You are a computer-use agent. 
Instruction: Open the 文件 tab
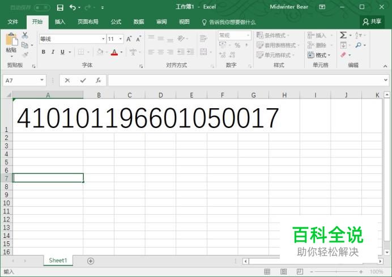click(x=13, y=22)
